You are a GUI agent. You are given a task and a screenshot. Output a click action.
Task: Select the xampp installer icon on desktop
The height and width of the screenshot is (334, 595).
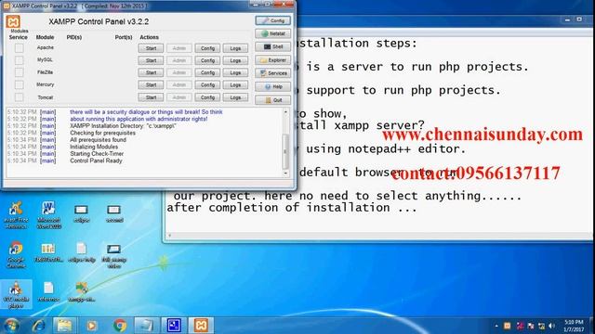82,291
